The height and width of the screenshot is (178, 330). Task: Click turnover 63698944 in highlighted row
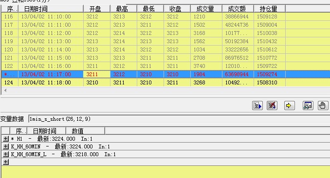(x=237, y=74)
